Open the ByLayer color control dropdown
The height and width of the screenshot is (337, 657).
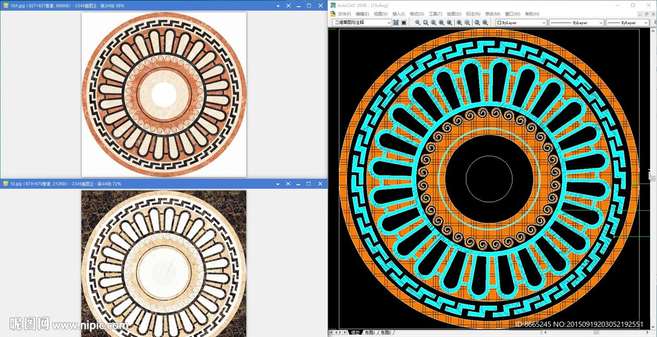tap(543, 22)
